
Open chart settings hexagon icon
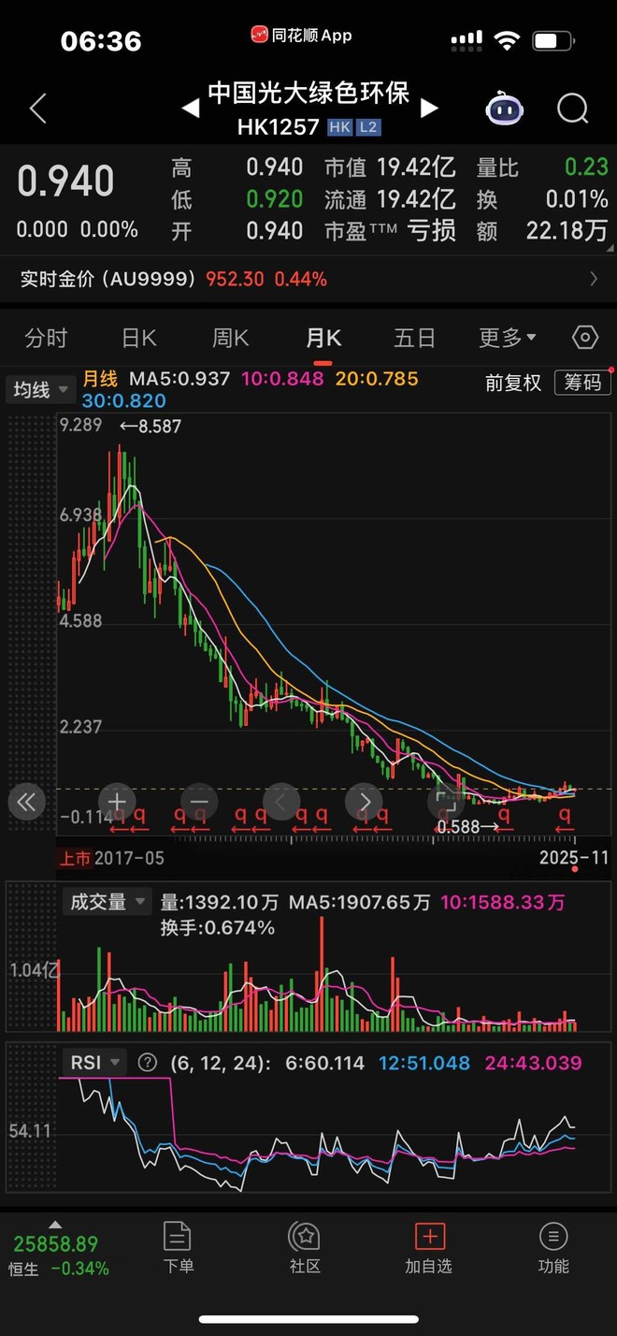(x=585, y=338)
